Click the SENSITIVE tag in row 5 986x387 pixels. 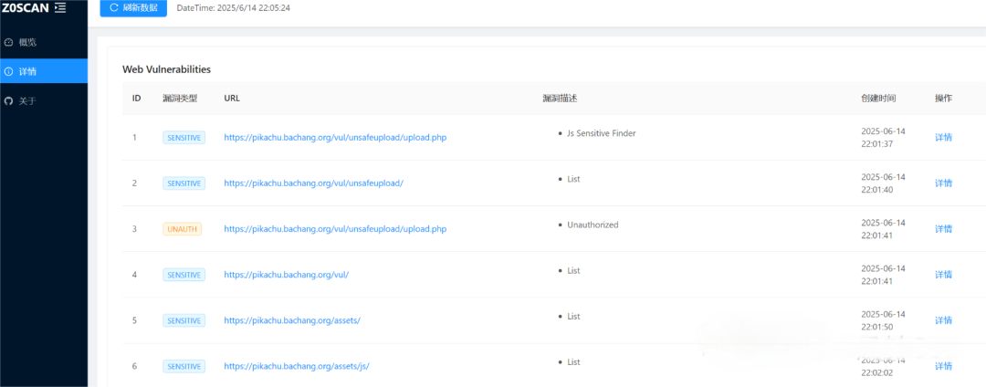184,320
